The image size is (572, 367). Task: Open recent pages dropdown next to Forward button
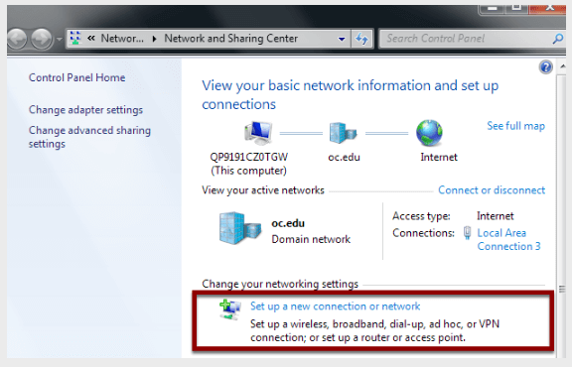pos(60,39)
